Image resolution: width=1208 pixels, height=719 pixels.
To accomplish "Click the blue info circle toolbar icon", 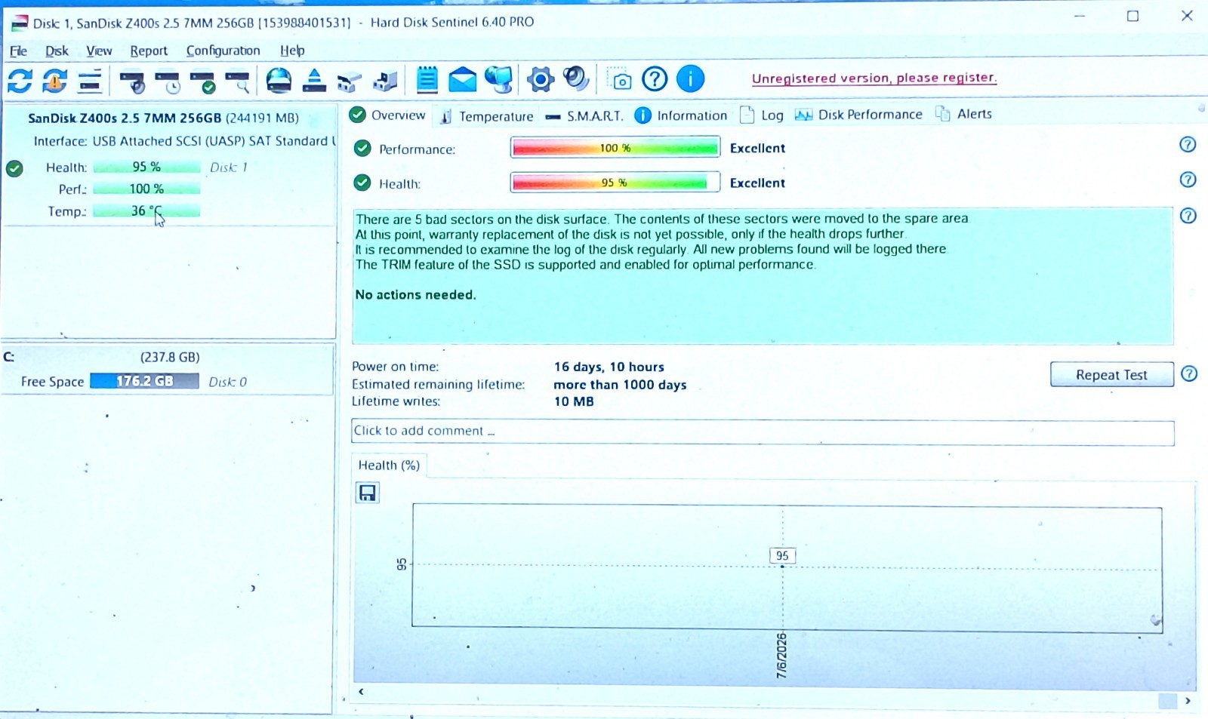I will (x=690, y=78).
